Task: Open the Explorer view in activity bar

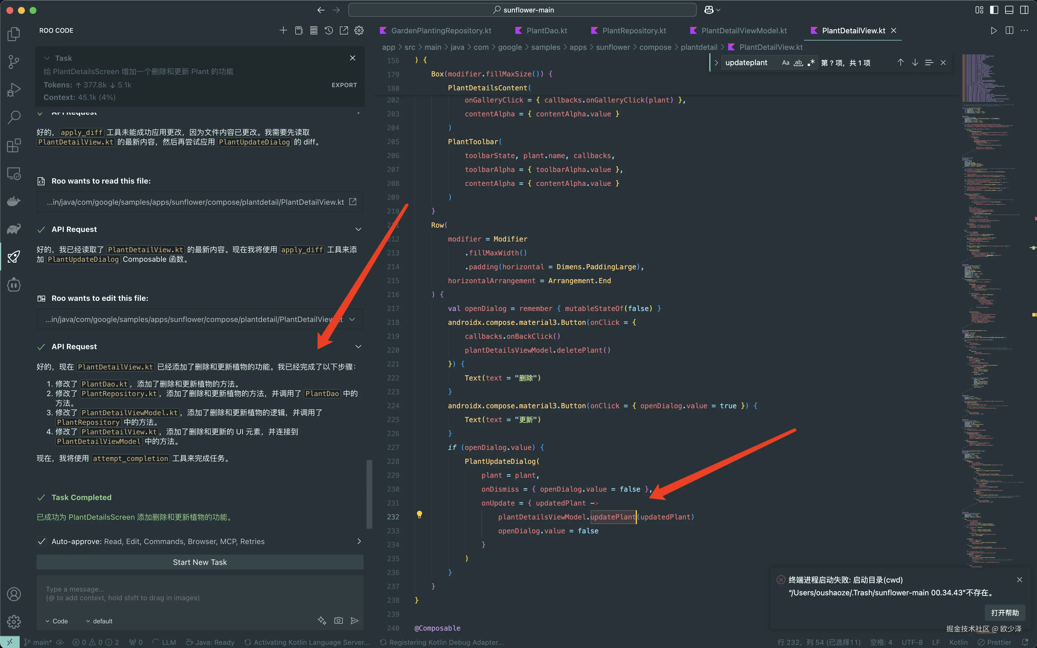Action: point(14,34)
